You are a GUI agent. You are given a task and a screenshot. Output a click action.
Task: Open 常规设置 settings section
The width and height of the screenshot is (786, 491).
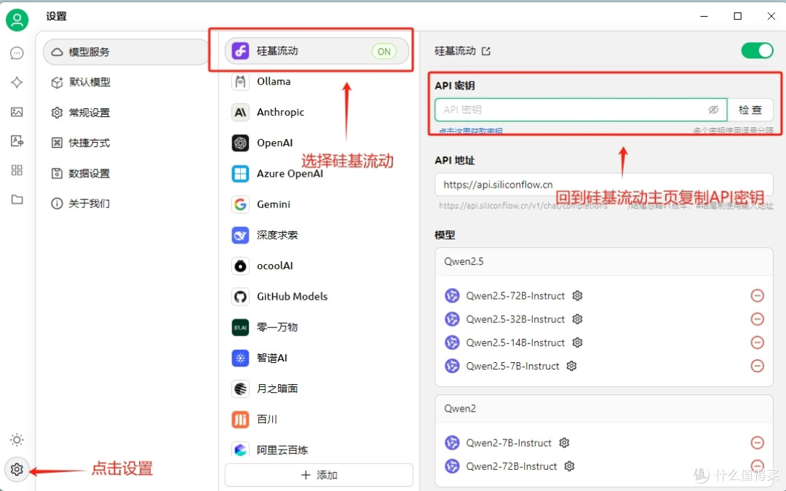[126, 113]
